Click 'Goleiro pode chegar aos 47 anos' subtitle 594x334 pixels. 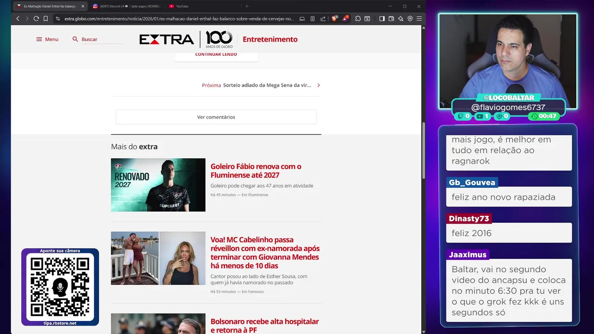[262, 186]
